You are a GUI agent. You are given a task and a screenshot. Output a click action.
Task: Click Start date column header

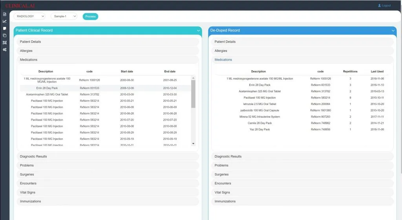coord(127,71)
